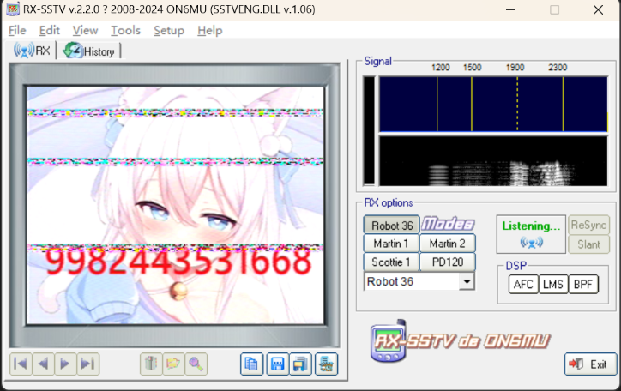The height and width of the screenshot is (391, 621).
Task: Click the Listening... status box
Action: tap(531, 234)
